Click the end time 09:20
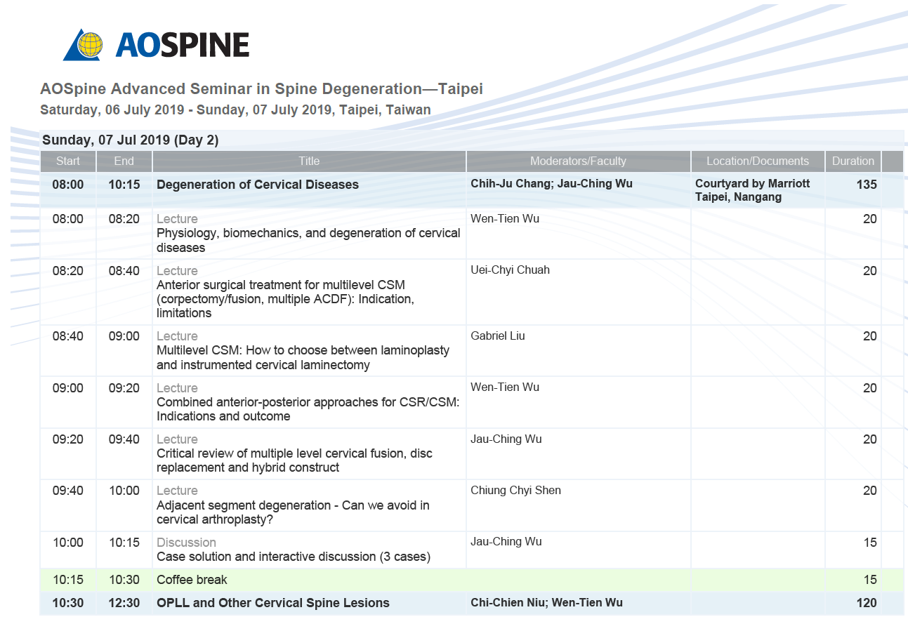 [x=124, y=388]
